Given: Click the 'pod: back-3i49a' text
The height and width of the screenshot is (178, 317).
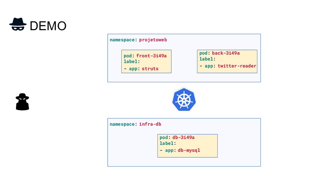Looking at the screenshot, I should tap(219, 53).
